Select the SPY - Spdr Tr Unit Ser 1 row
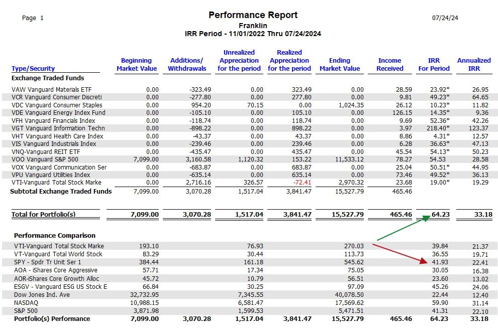 (250, 262)
